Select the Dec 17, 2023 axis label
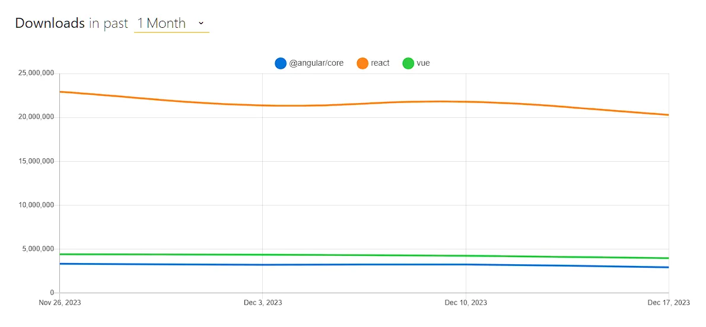 (x=669, y=303)
